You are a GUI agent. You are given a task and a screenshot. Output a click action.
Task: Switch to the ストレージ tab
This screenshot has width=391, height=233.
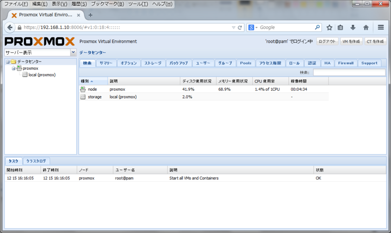(x=153, y=63)
